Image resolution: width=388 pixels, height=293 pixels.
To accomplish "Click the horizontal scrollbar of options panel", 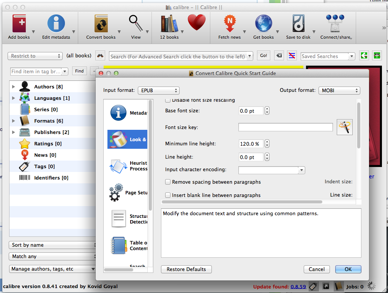I will point(242,202).
